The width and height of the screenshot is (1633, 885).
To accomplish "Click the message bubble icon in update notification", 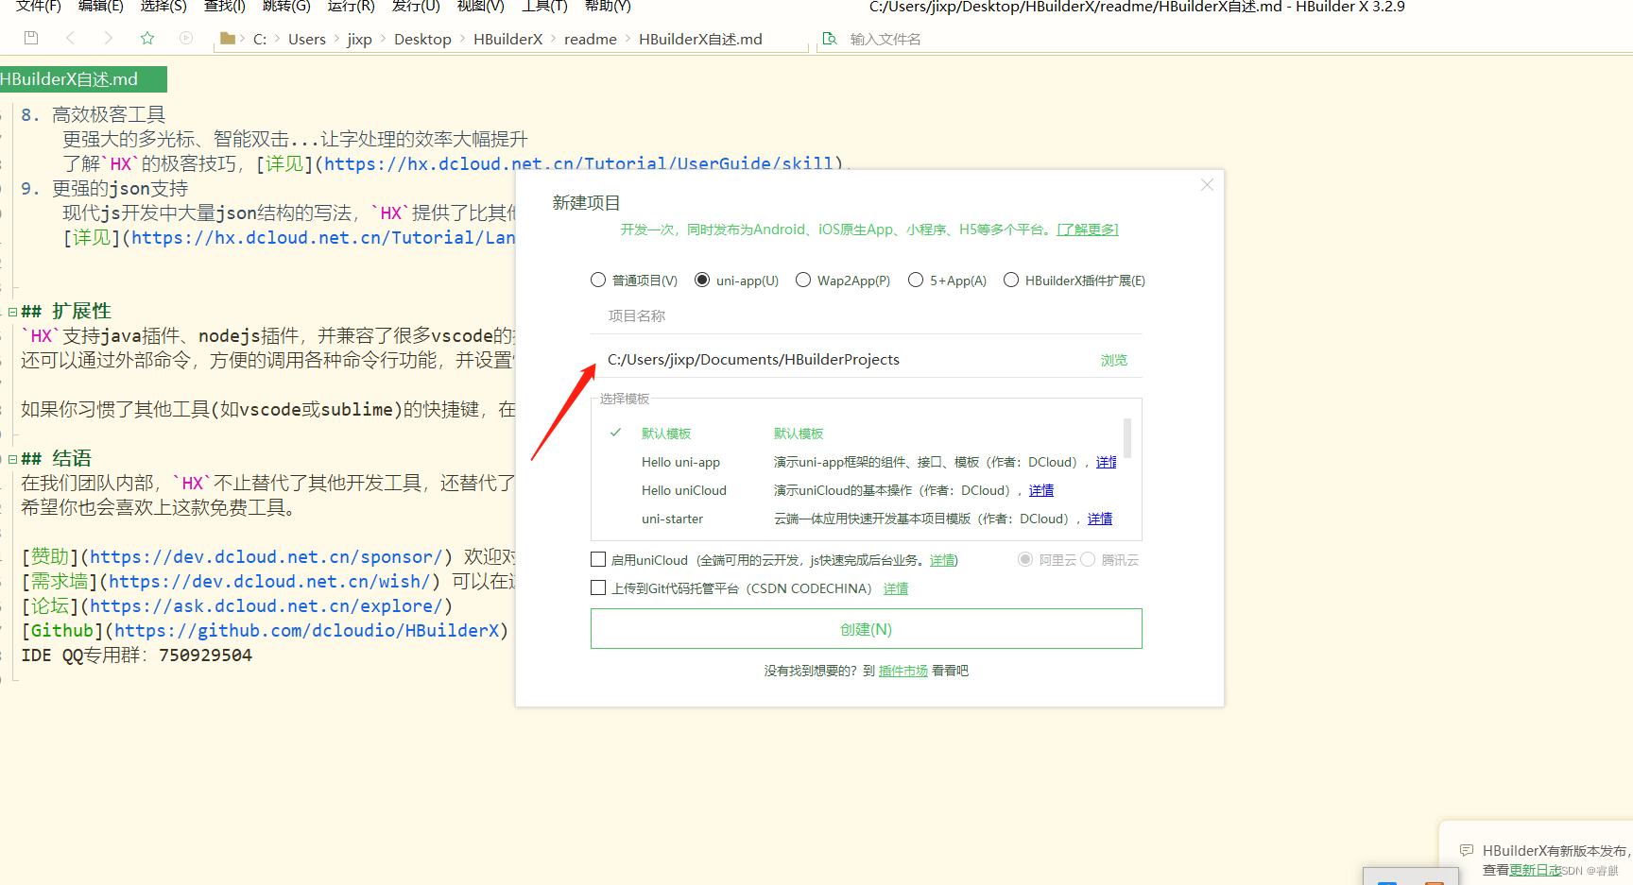I will [1467, 850].
